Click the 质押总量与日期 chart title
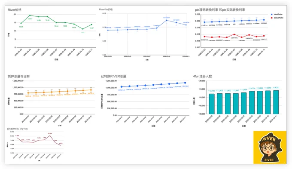Viewport: 292px width, 169px height. [18, 76]
